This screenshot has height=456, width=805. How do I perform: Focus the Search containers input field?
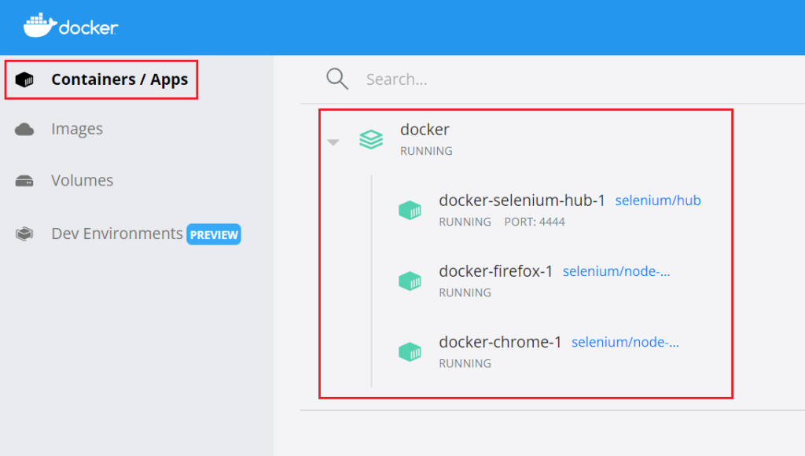(564, 79)
